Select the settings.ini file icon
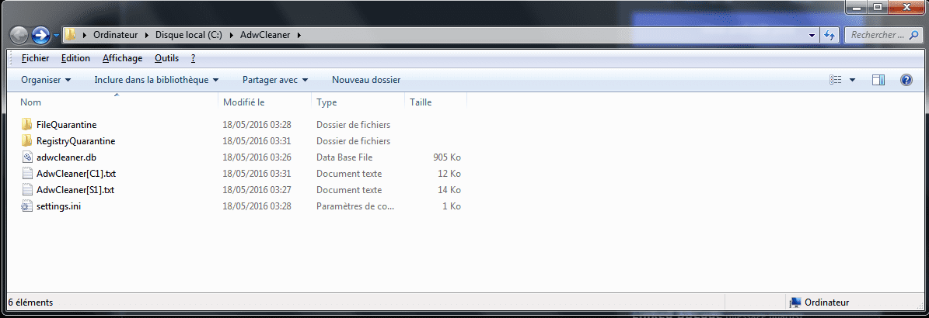The image size is (929, 318). click(x=26, y=206)
